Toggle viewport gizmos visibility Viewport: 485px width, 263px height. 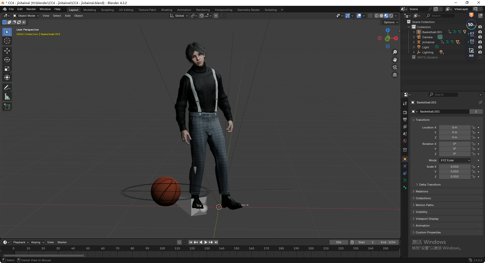click(348, 16)
